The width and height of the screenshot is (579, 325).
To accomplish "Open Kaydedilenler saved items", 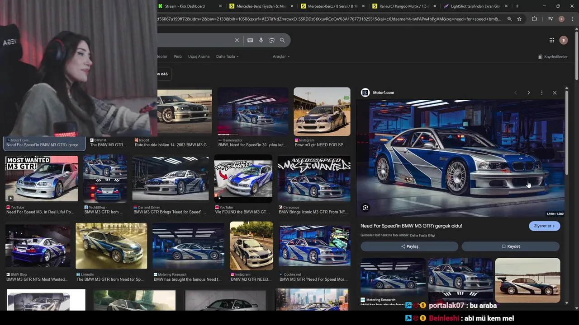I will pos(553,57).
